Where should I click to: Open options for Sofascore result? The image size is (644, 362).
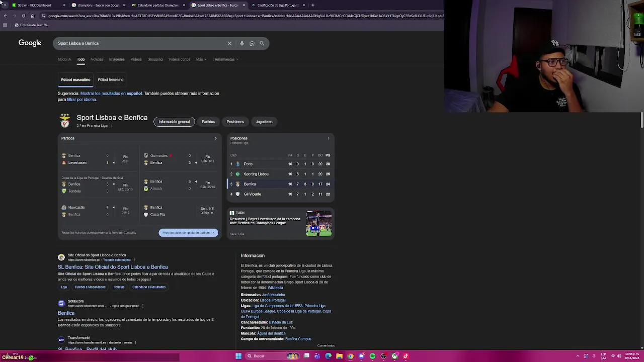tap(143, 306)
